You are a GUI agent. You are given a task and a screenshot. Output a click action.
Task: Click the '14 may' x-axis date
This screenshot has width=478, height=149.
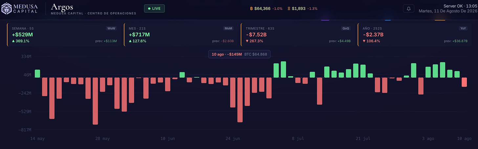(37, 139)
